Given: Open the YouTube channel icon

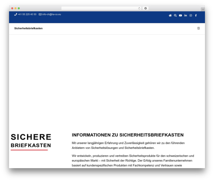Looking at the screenshot, I should (181, 15).
